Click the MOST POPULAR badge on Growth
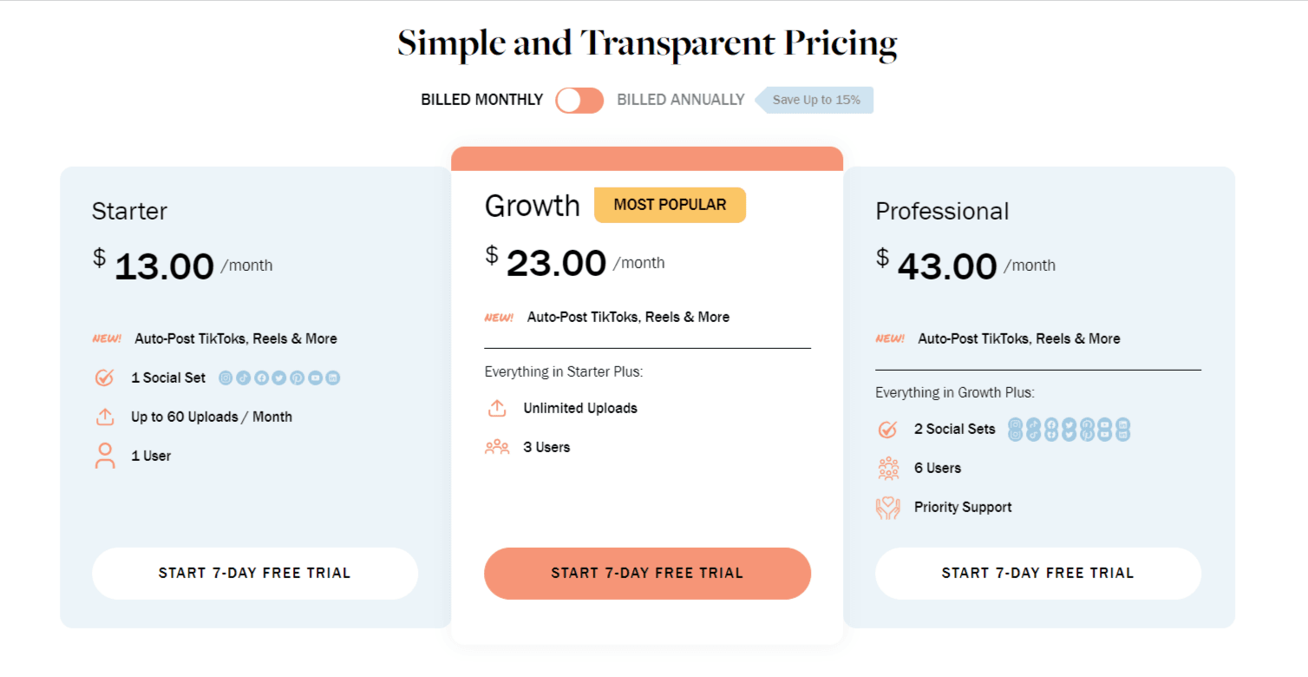The height and width of the screenshot is (677, 1308). [x=670, y=205]
